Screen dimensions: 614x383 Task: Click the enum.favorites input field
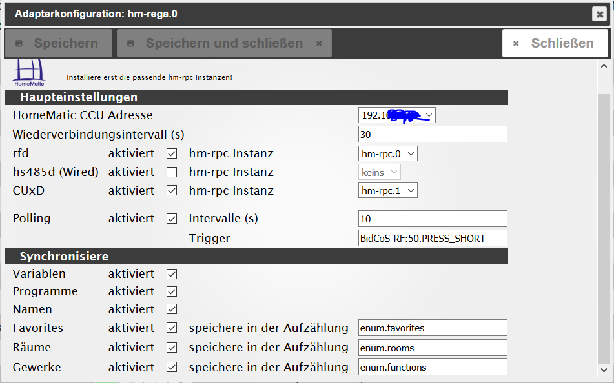[x=433, y=328]
